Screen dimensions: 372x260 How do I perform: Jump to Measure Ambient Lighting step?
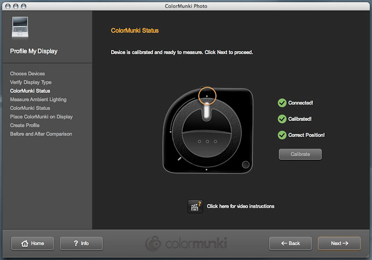coord(38,99)
